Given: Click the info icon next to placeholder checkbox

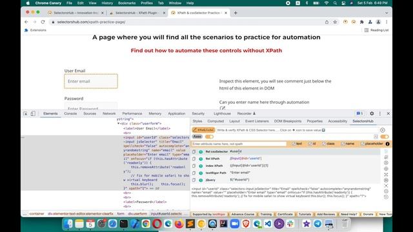Looking at the screenshot, I should 387,144.
